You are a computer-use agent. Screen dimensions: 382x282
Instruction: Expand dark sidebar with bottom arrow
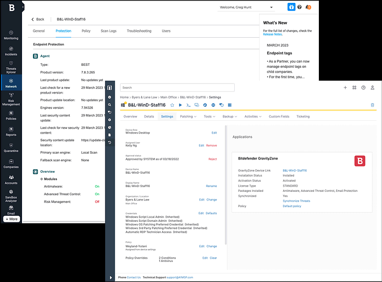click(110, 277)
